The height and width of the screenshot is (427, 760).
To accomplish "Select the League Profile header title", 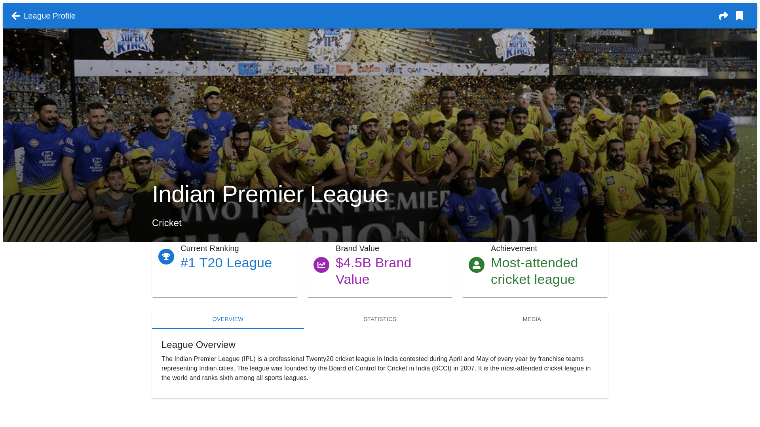I will [x=49, y=16].
